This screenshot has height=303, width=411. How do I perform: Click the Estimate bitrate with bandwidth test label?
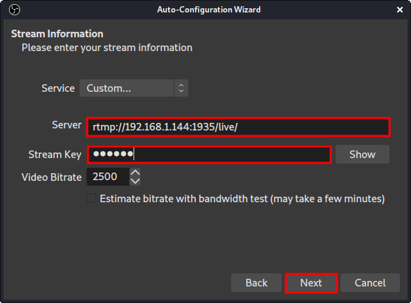tap(242, 199)
